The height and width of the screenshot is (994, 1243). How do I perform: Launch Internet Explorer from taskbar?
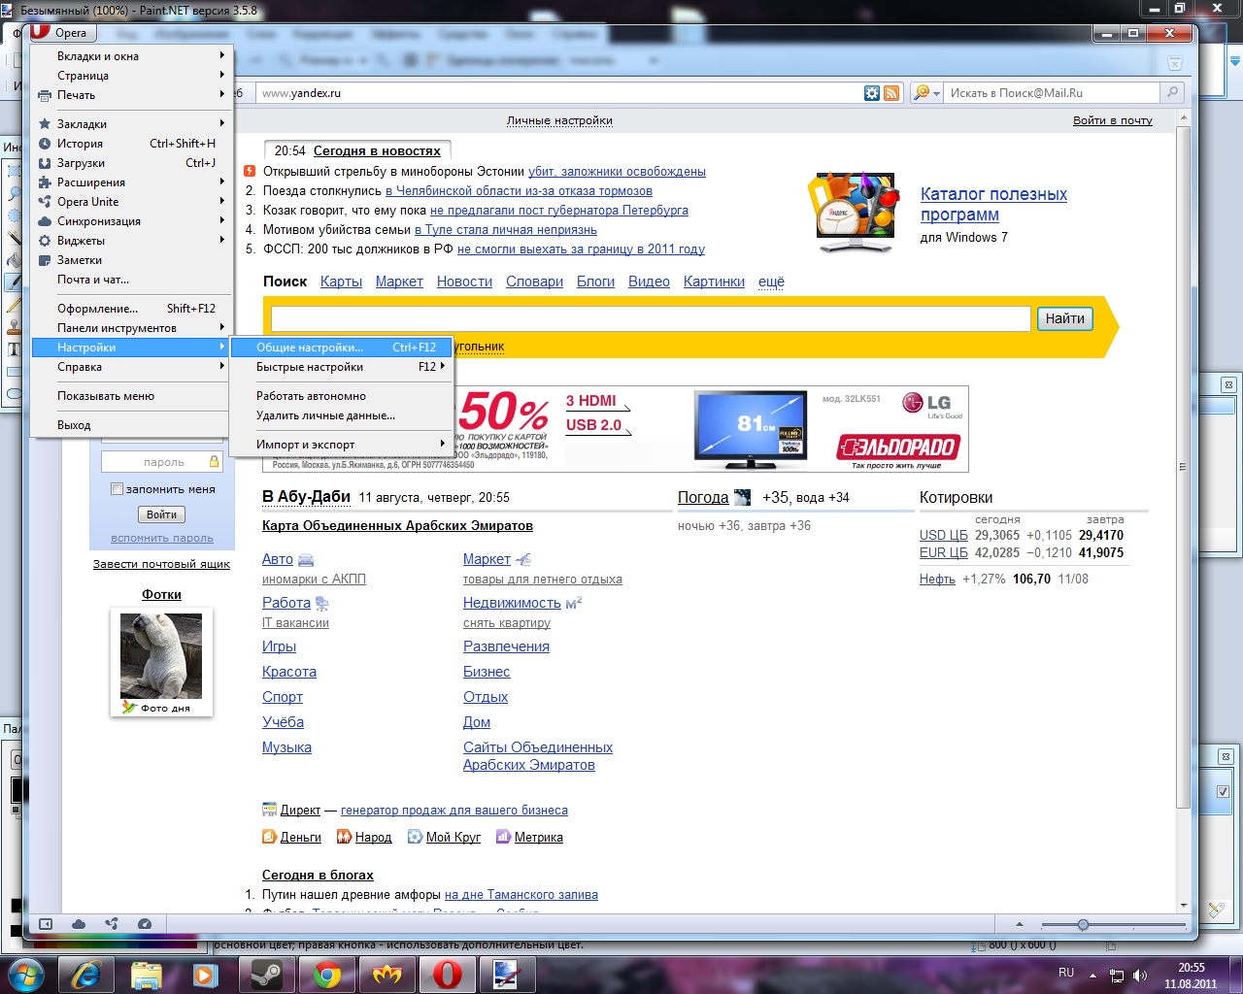(85, 974)
